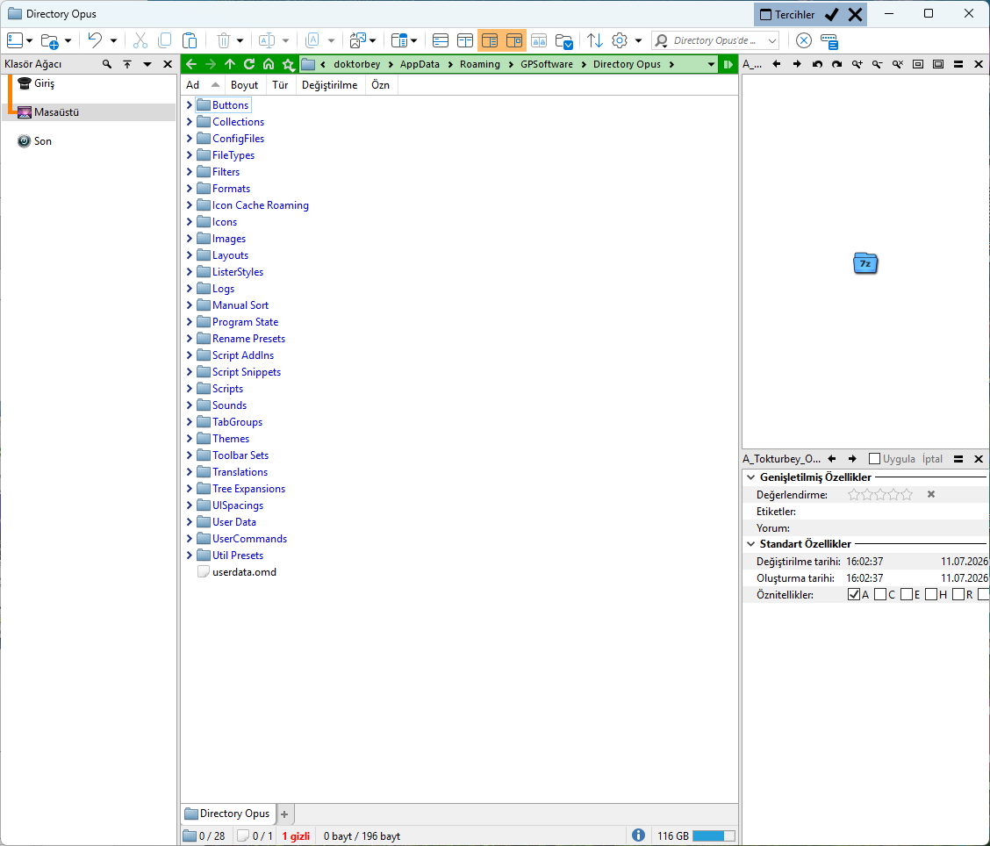
Task: Click the Back arrow in location bar
Action: (x=191, y=64)
